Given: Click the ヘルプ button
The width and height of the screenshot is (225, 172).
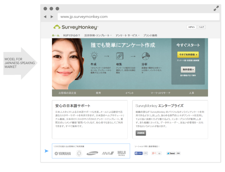Looking at the screenshot, I should tap(201, 27).
